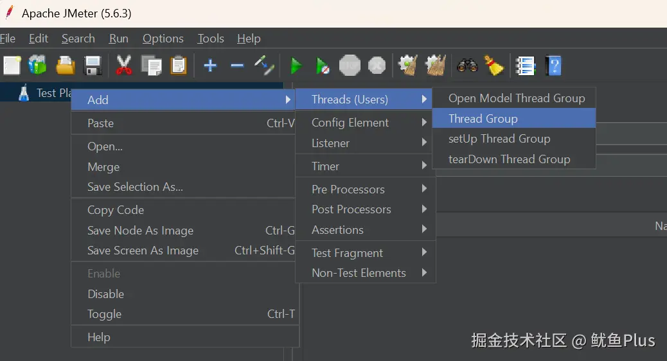Select setUp Thread Group option

click(499, 139)
